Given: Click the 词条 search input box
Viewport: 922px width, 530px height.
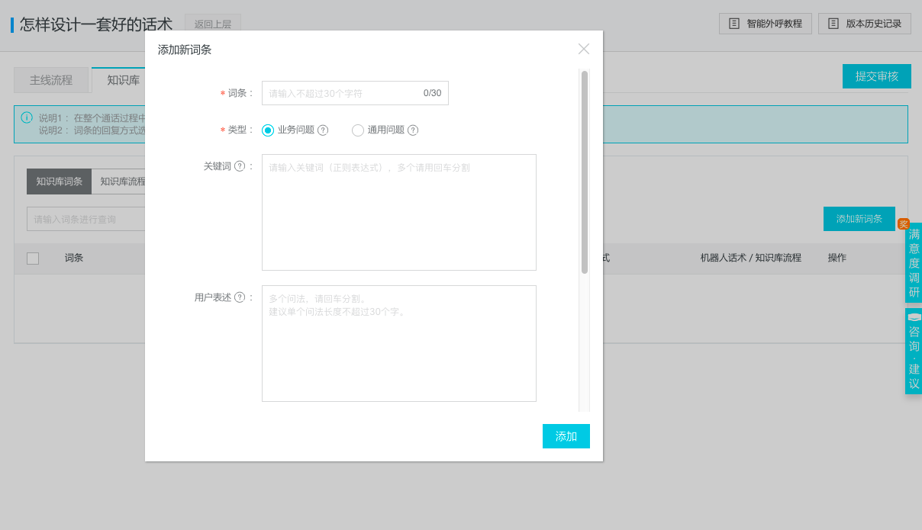Looking at the screenshot, I should pyautogui.click(x=86, y=219).
